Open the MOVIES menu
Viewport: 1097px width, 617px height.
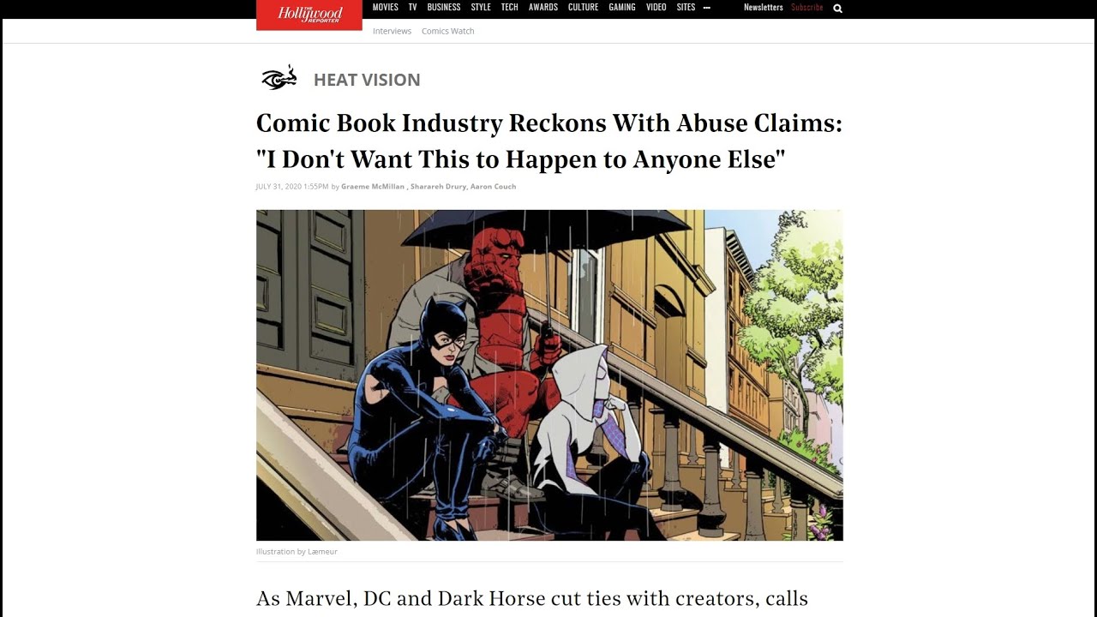click(386, 7)
